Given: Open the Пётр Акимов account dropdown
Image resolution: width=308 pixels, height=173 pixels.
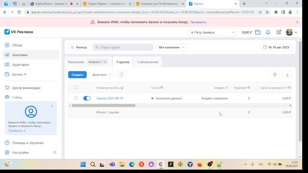Looking at the screenshot, I should click(213, 32).
